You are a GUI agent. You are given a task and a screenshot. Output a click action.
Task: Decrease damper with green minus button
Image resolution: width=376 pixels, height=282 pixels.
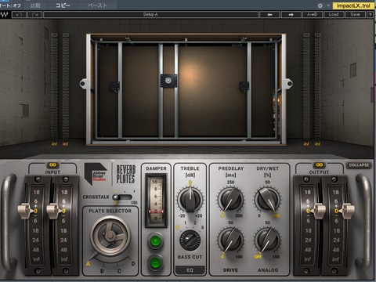(155, 262)
